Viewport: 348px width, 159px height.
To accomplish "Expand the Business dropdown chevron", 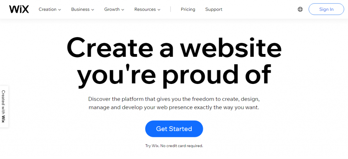I will 93,10.
